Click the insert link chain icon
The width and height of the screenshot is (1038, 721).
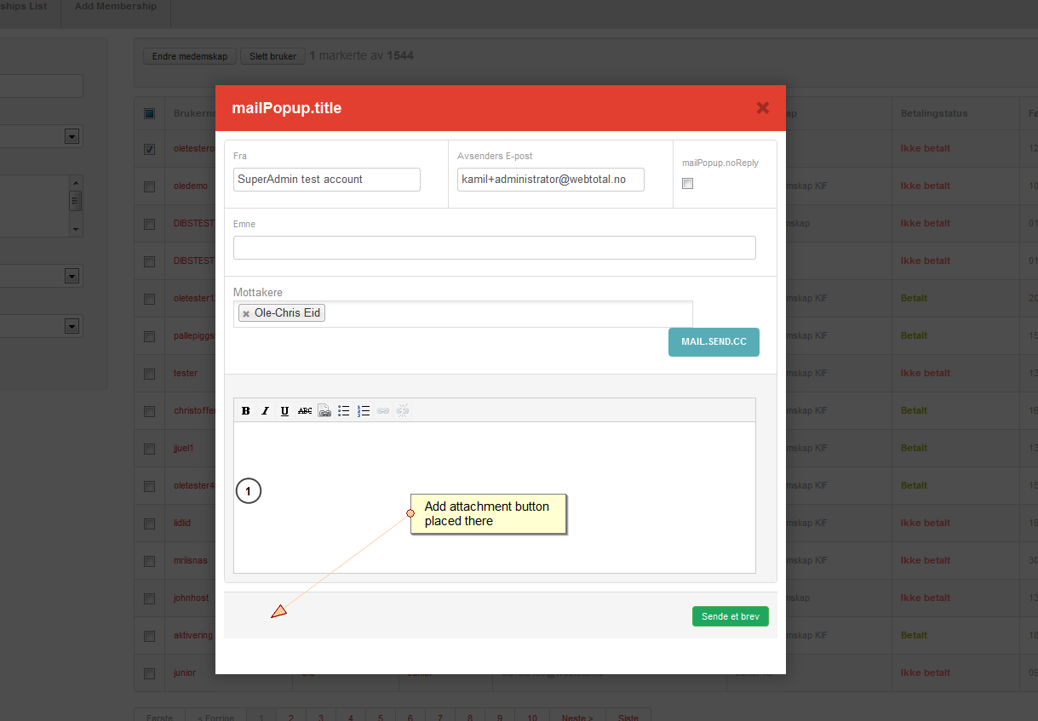[383, 410]
